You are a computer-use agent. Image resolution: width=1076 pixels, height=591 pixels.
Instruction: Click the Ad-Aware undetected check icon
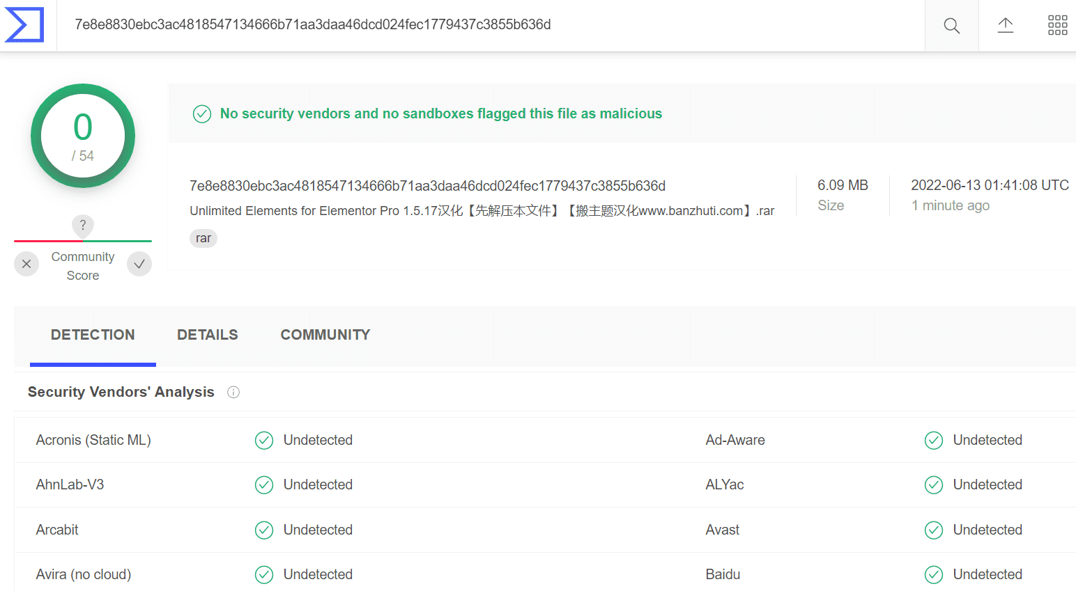pos(934,440)
